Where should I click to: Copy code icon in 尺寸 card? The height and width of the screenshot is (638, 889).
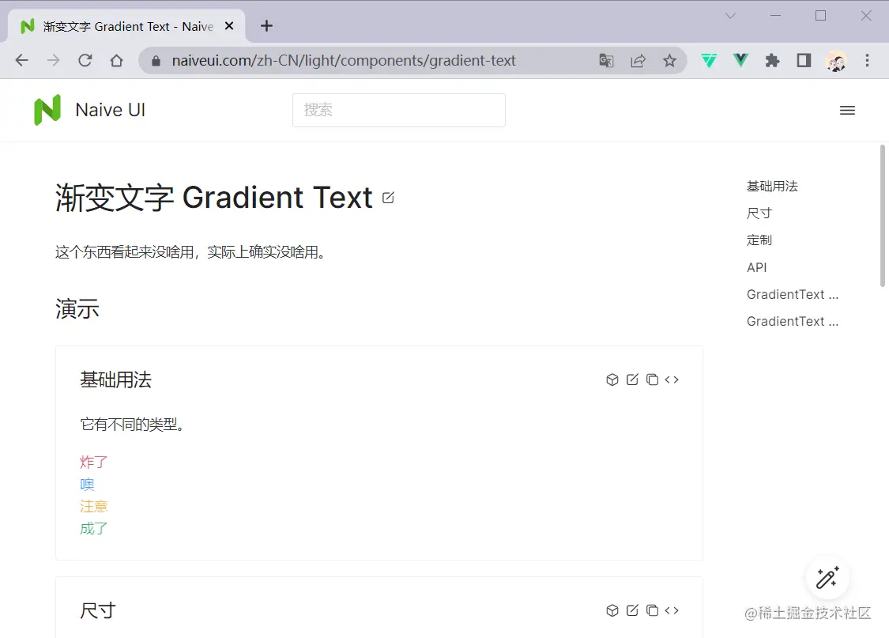pos(652,610)
